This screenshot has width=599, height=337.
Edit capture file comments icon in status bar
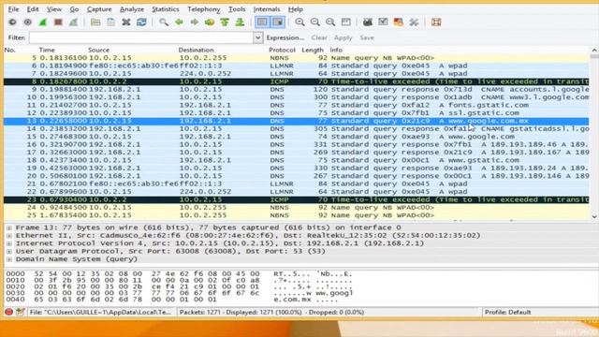click(21, 312)
